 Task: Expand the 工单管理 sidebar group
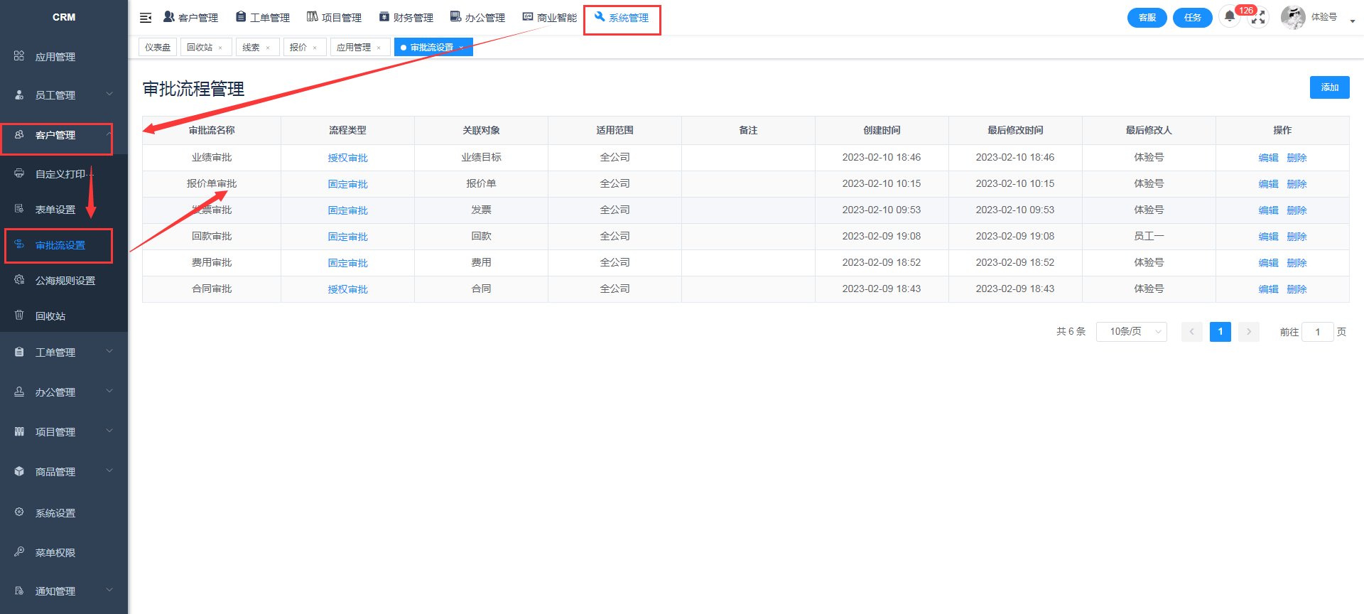tap(63, 352)
